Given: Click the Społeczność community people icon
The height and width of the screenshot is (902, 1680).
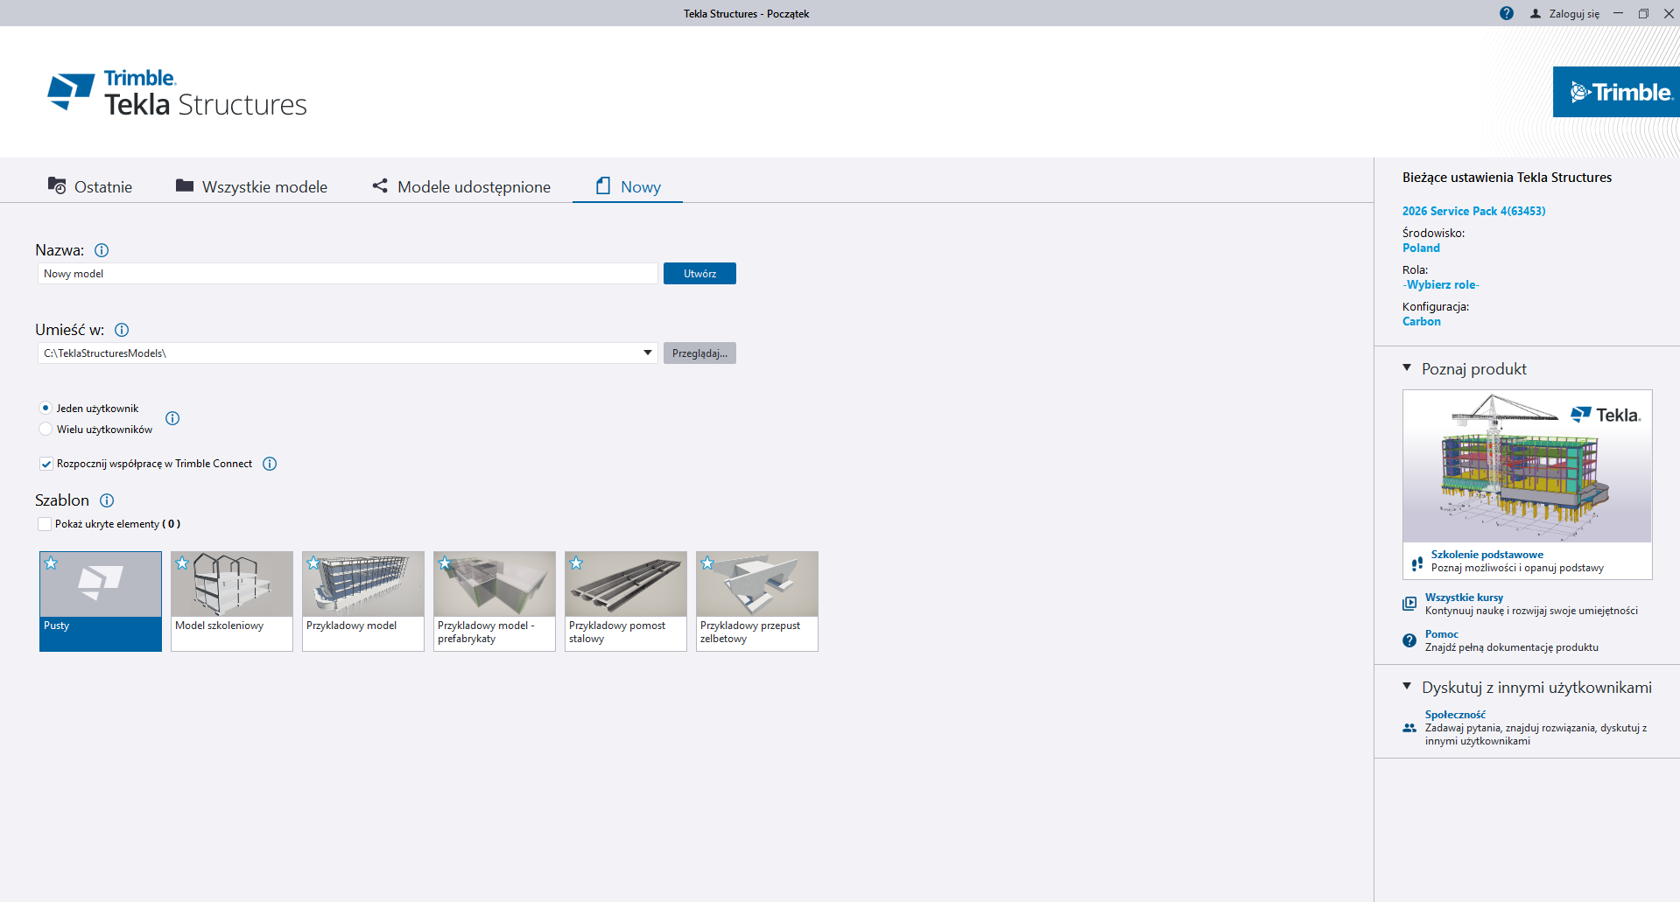Looking at the screenshot, I should pos(1409,728).
